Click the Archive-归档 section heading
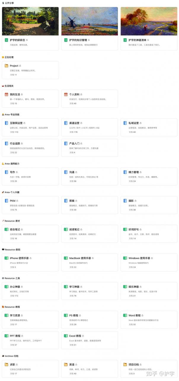 (x=11, y=356)
